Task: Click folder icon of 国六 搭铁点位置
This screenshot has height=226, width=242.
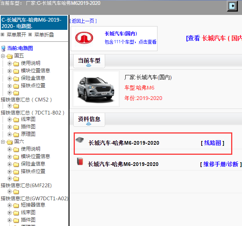Action: 16,172
